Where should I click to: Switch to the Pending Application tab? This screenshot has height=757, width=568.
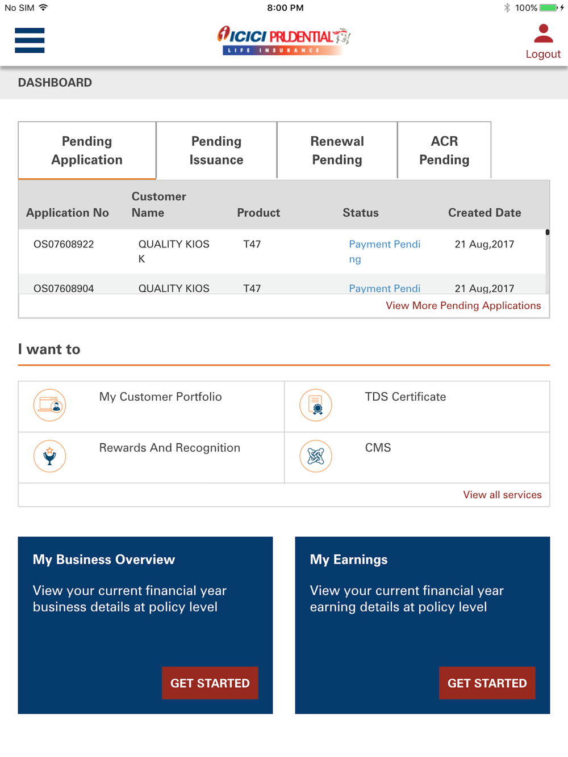(x=87, y=150)
